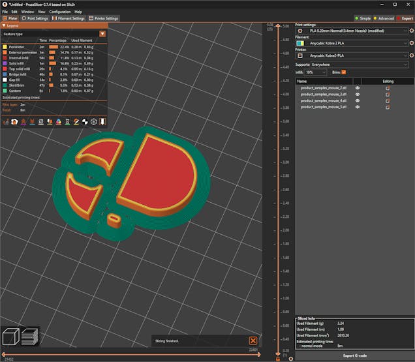Click the lock icon below vertical layer slider
Image resolution: width=415 pixels, height=362 pixels.
tap(278, 358)
